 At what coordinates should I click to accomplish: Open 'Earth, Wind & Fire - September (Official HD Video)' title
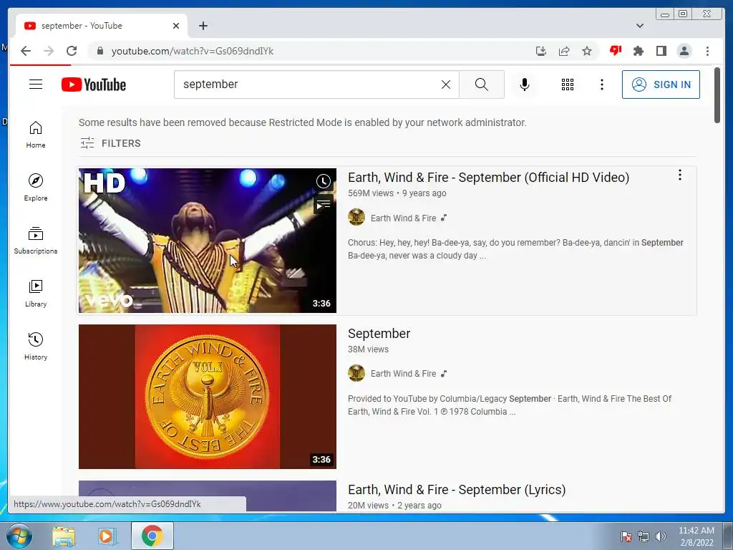click(488, 178)
